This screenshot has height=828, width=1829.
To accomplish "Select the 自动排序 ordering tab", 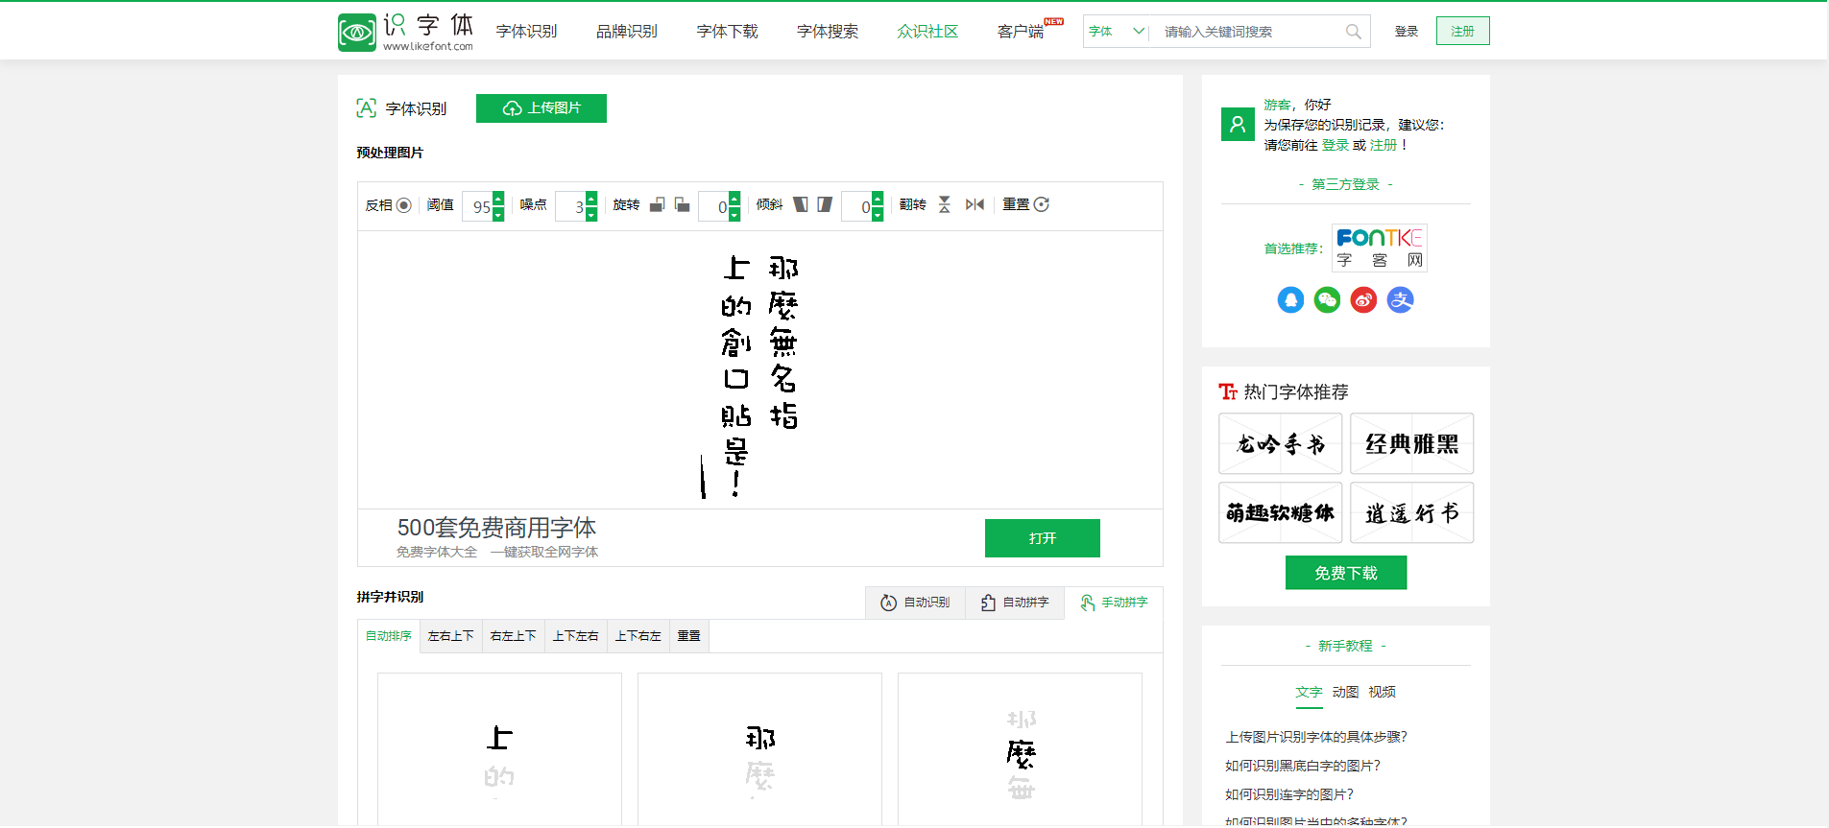I will tap(389, 636).
